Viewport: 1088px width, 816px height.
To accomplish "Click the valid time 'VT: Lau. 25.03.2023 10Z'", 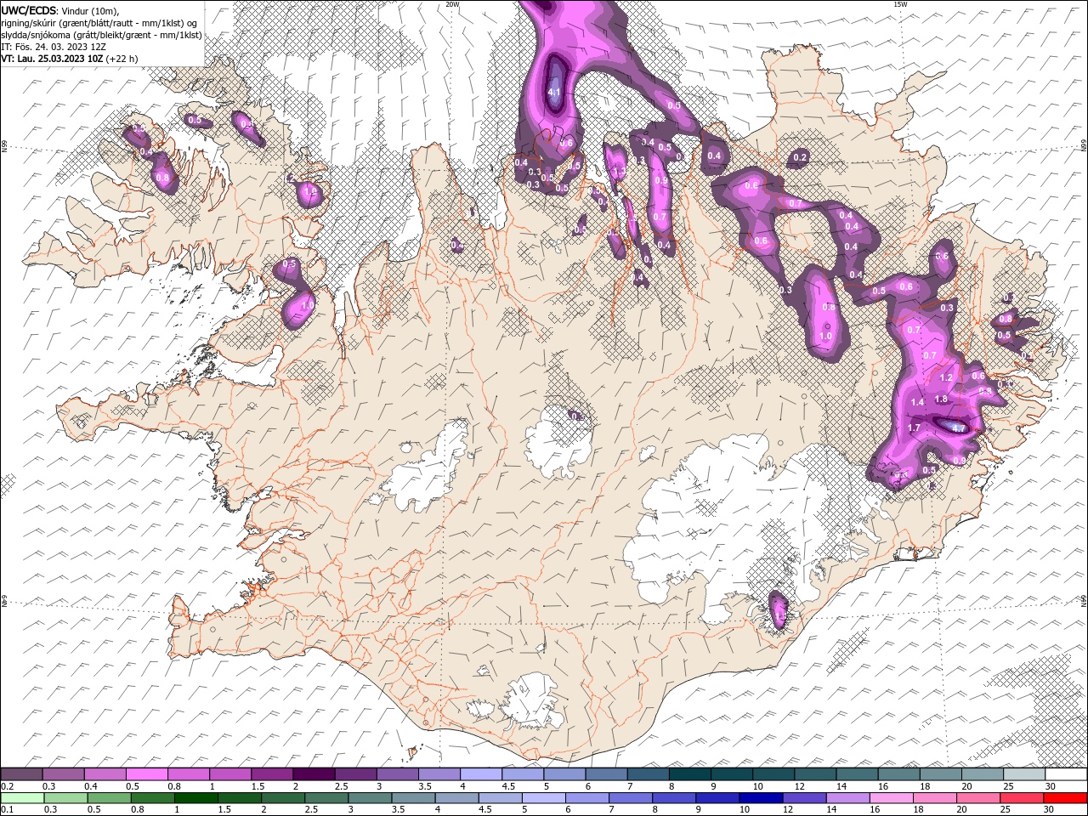I will coord(52,59).
